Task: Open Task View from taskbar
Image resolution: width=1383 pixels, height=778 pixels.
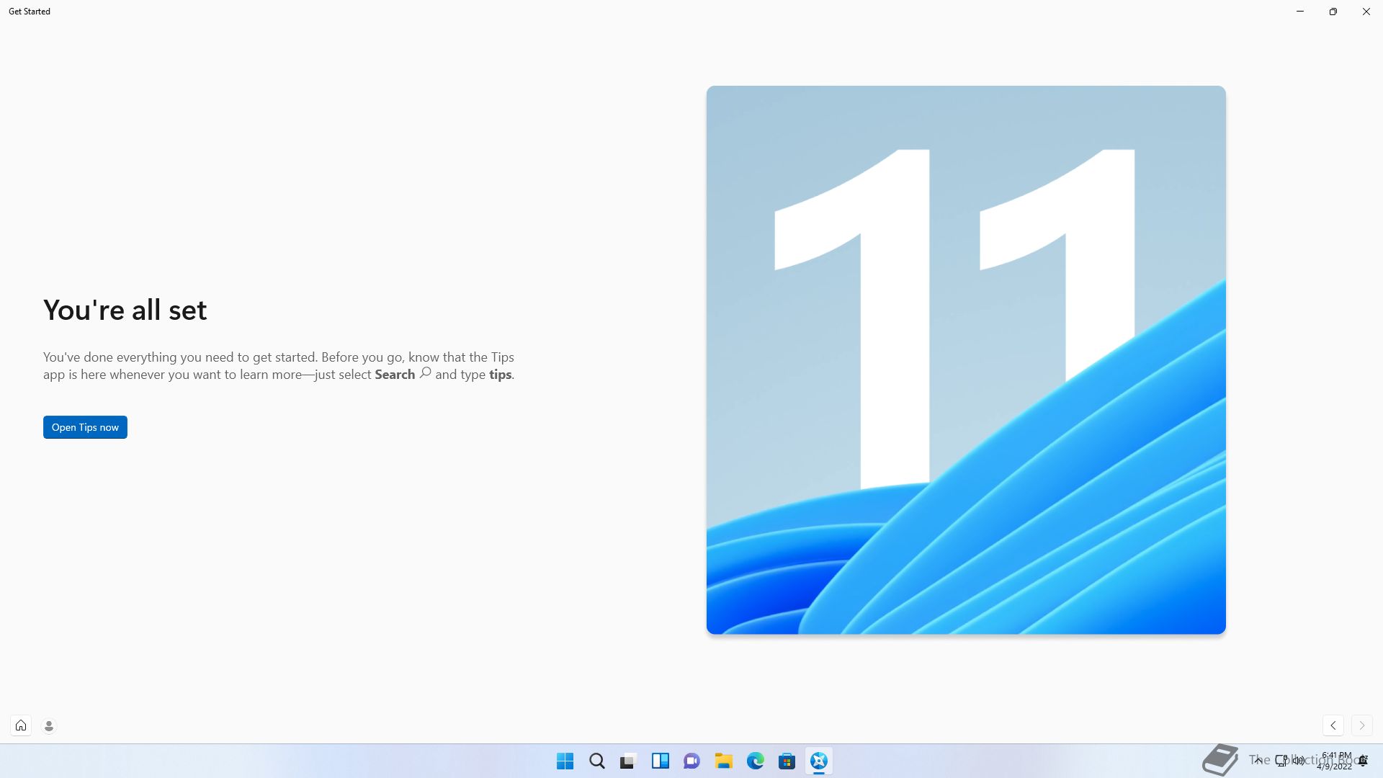Action: (628, 761)
